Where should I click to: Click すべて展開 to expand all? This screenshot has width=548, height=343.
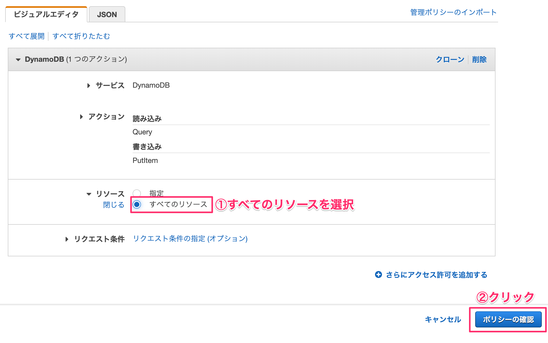pos(27,36)
